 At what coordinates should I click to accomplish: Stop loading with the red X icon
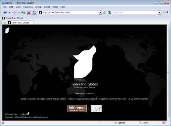[x=29, y=13]
